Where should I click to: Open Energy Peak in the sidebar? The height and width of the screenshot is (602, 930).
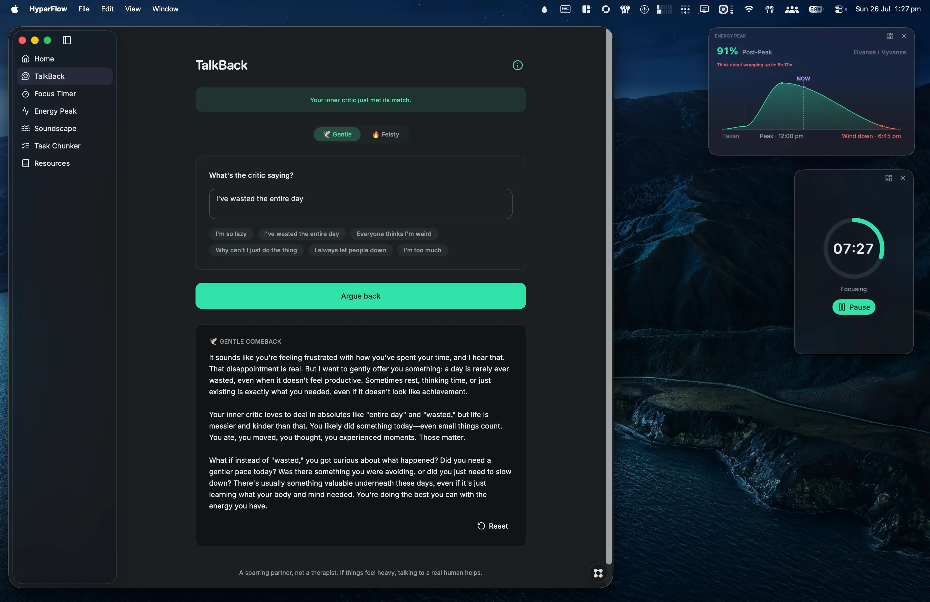pyautogui.click(x=64, y=111)
